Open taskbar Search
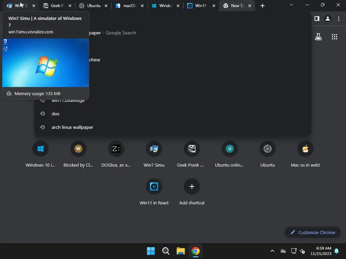The image size is (346, 259). (x=166, y=251)
